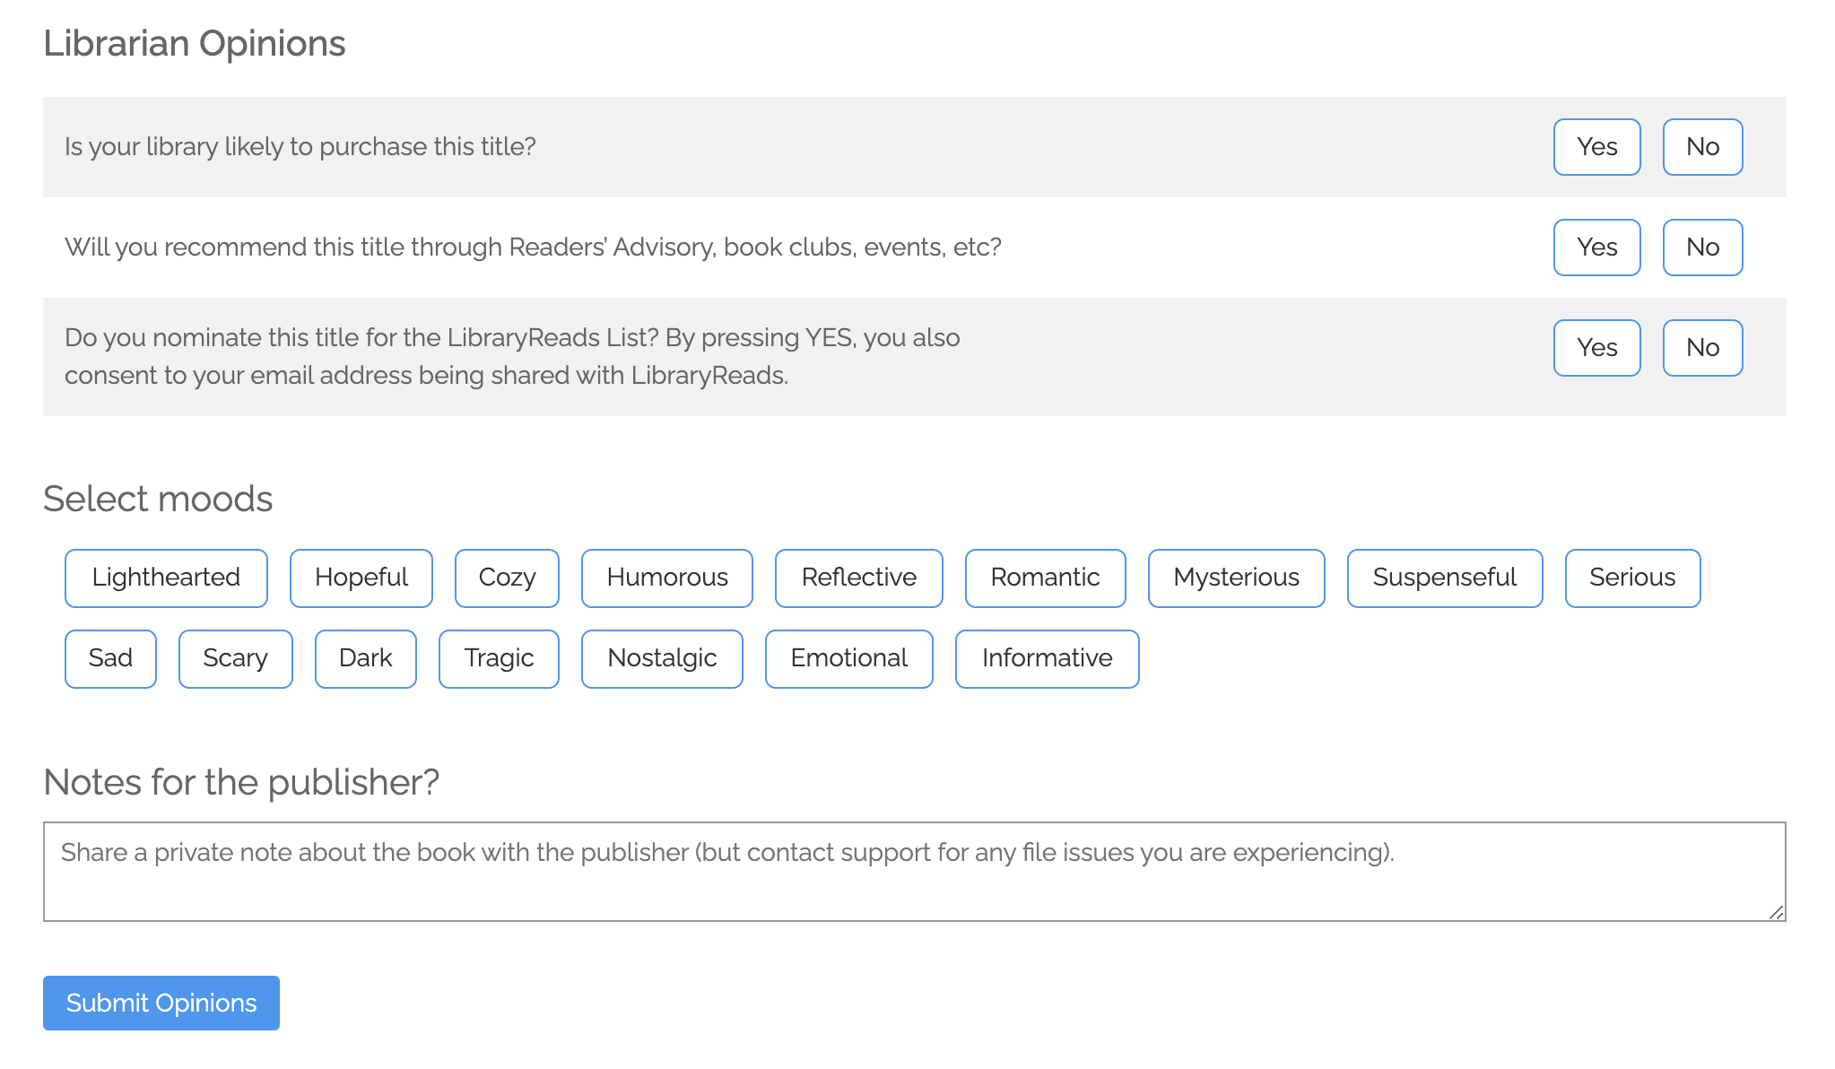Click the publisher notes text area
This screenshot has width=1835, height=1069.
point(915,872)
